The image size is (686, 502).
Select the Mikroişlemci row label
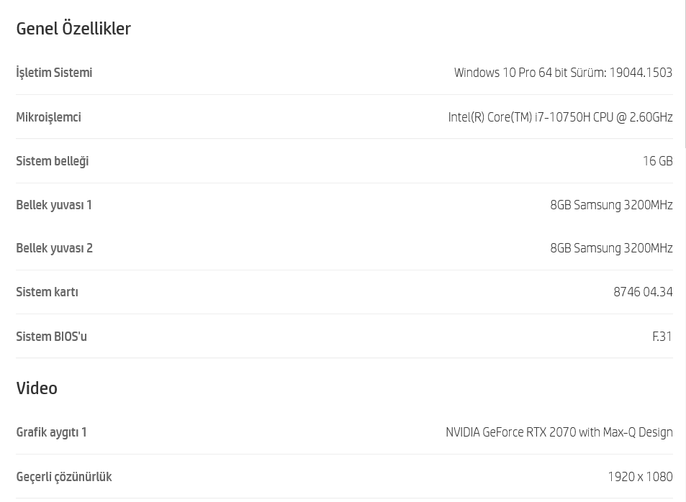[x=48, y=117]
